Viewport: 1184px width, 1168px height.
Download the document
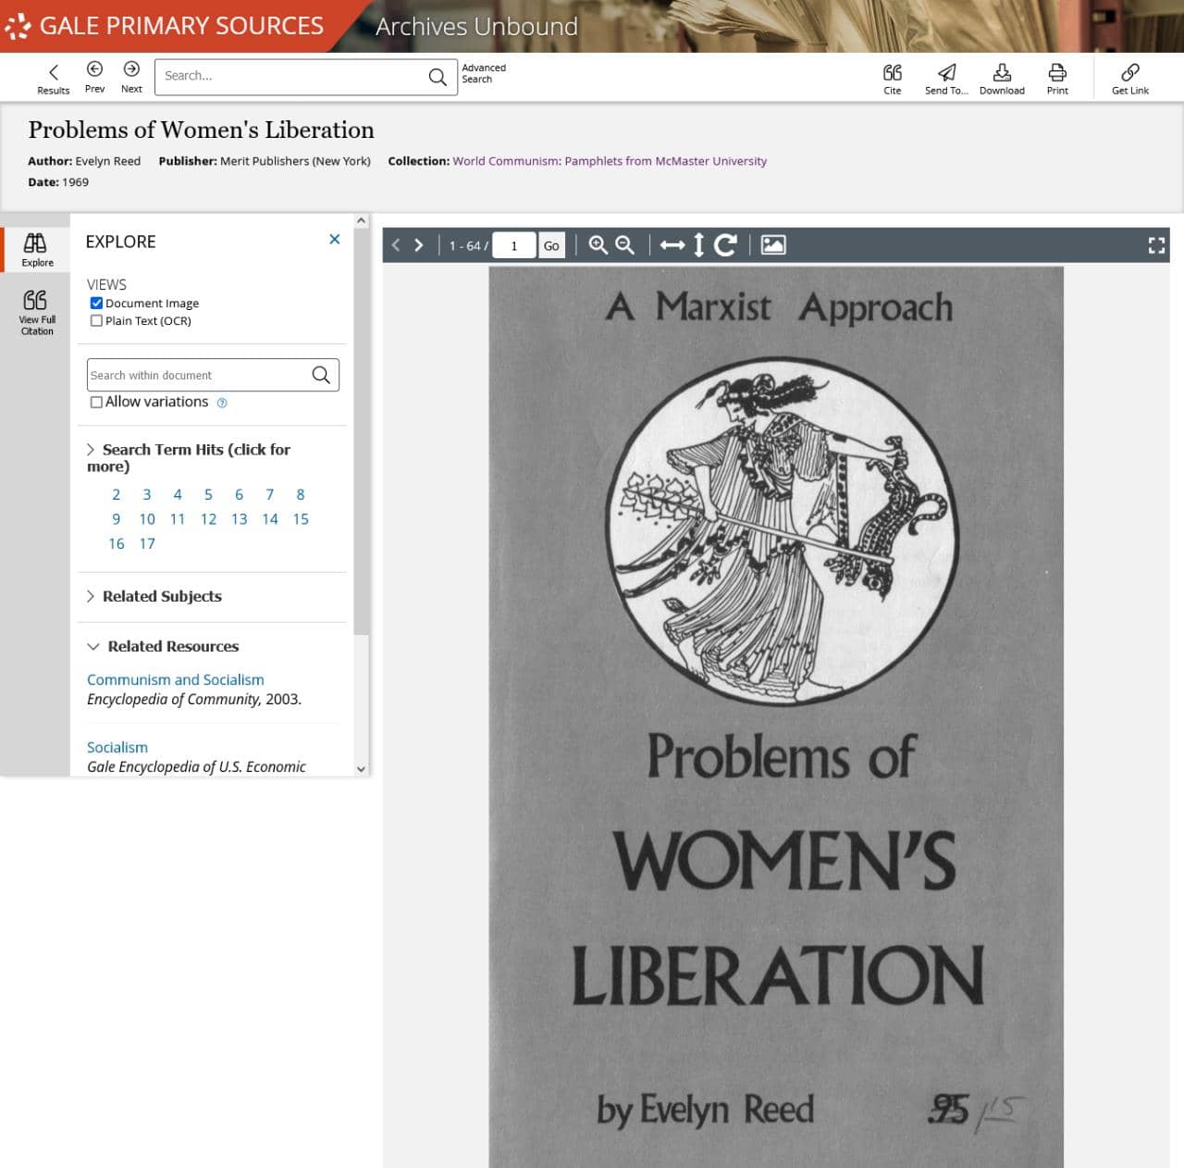(1002, 79)
